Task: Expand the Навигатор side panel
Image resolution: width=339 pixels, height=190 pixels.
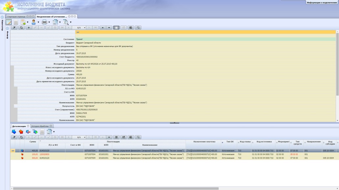Action: pyautogui.click(x=2, y=17)
